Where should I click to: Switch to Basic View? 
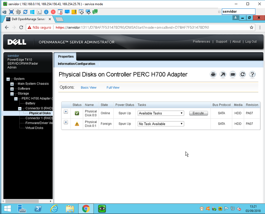coord(89,87)
